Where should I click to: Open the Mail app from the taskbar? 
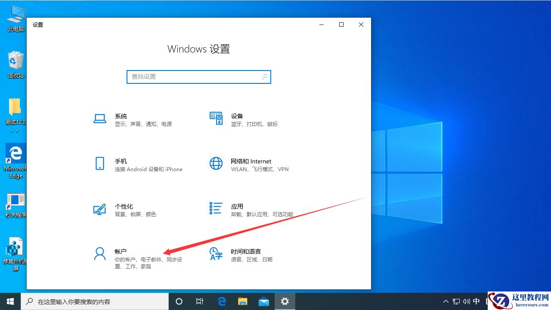point(264,302)
